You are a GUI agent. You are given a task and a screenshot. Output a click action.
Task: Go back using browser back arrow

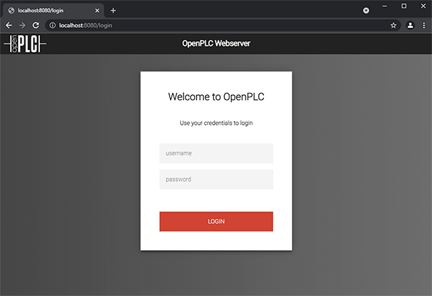(9, 25)
